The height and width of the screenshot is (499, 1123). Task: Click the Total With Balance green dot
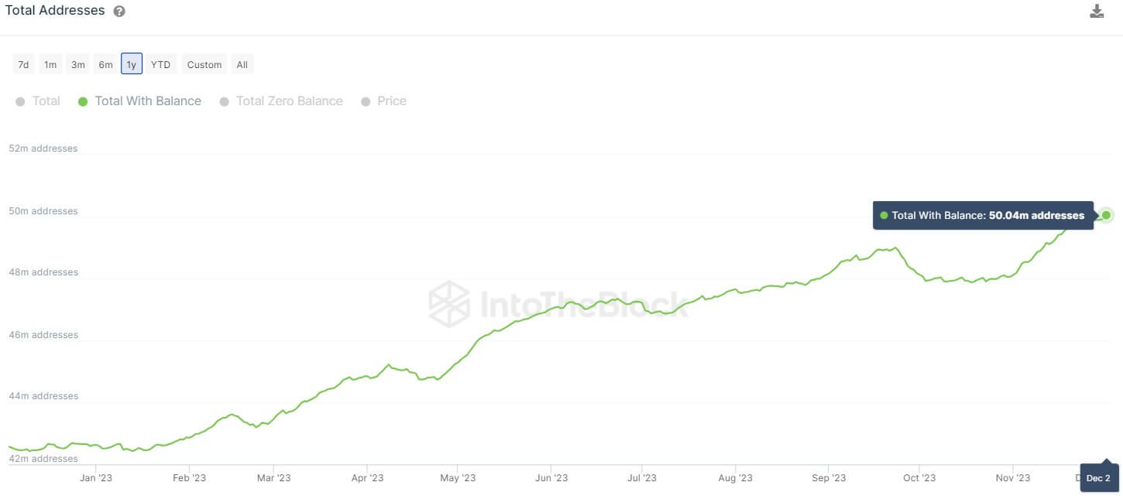[x=83, y=101]
